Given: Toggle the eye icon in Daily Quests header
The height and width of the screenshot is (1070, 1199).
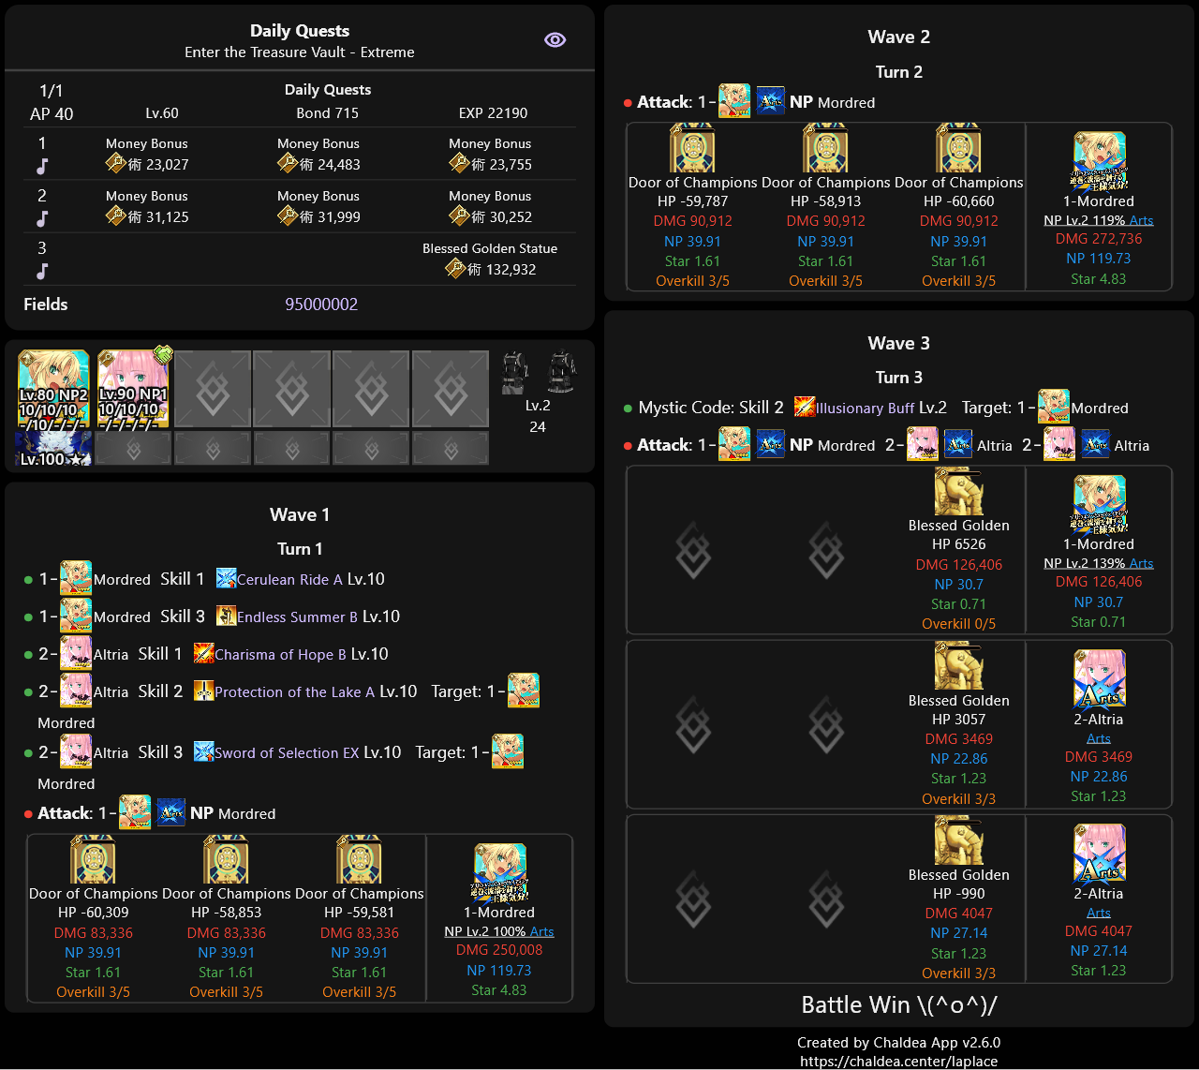Looking at the screenshot, I should (555, 39).
